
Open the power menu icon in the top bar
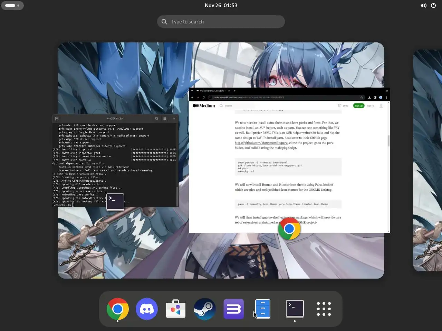(433, 6)
